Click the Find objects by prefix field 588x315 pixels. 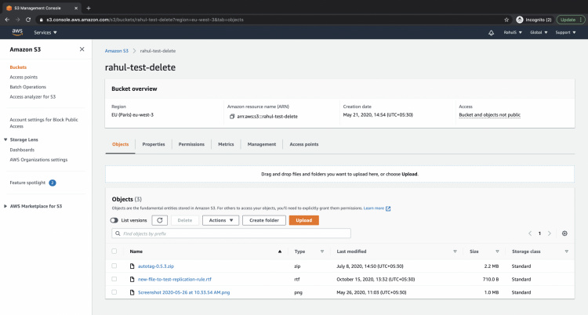pos(230,234)
